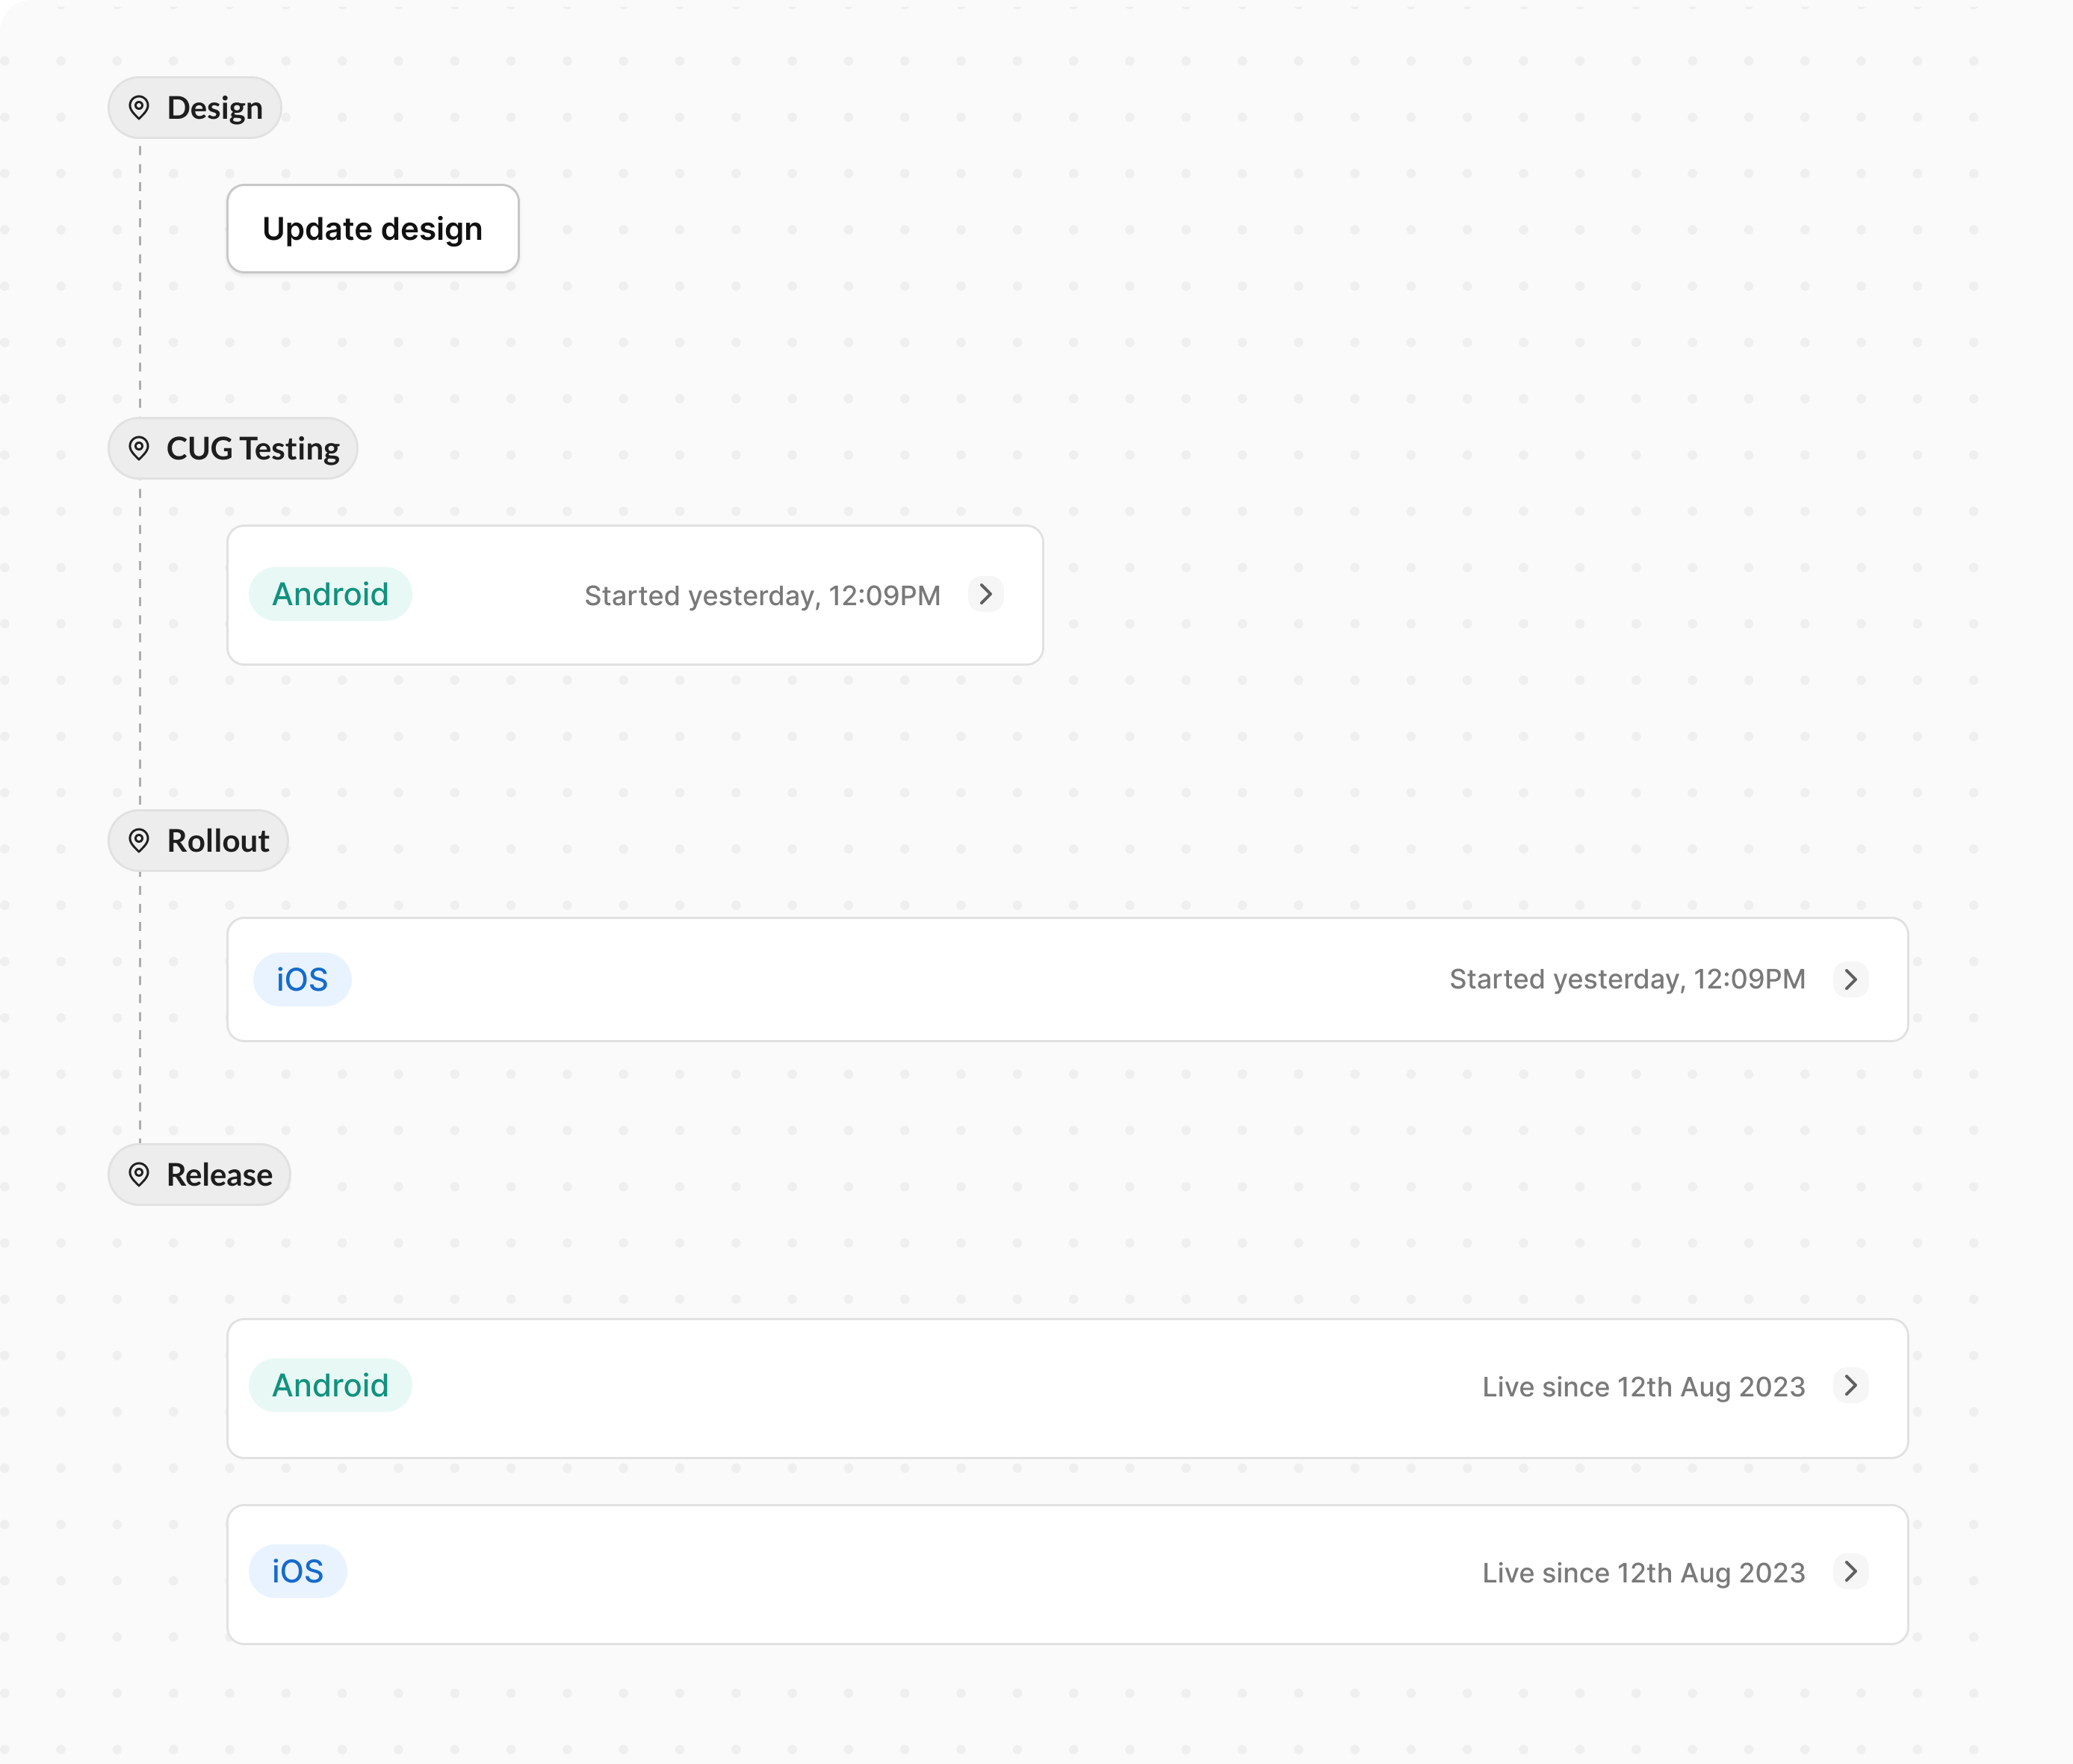Expand the CUG Testing Android row chevron
Viewport: 2073px width, 1764px height.
point(986,595)
